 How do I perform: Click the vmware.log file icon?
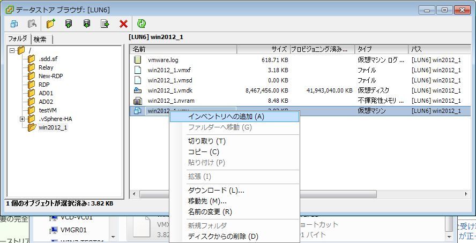tap(138, 60)
